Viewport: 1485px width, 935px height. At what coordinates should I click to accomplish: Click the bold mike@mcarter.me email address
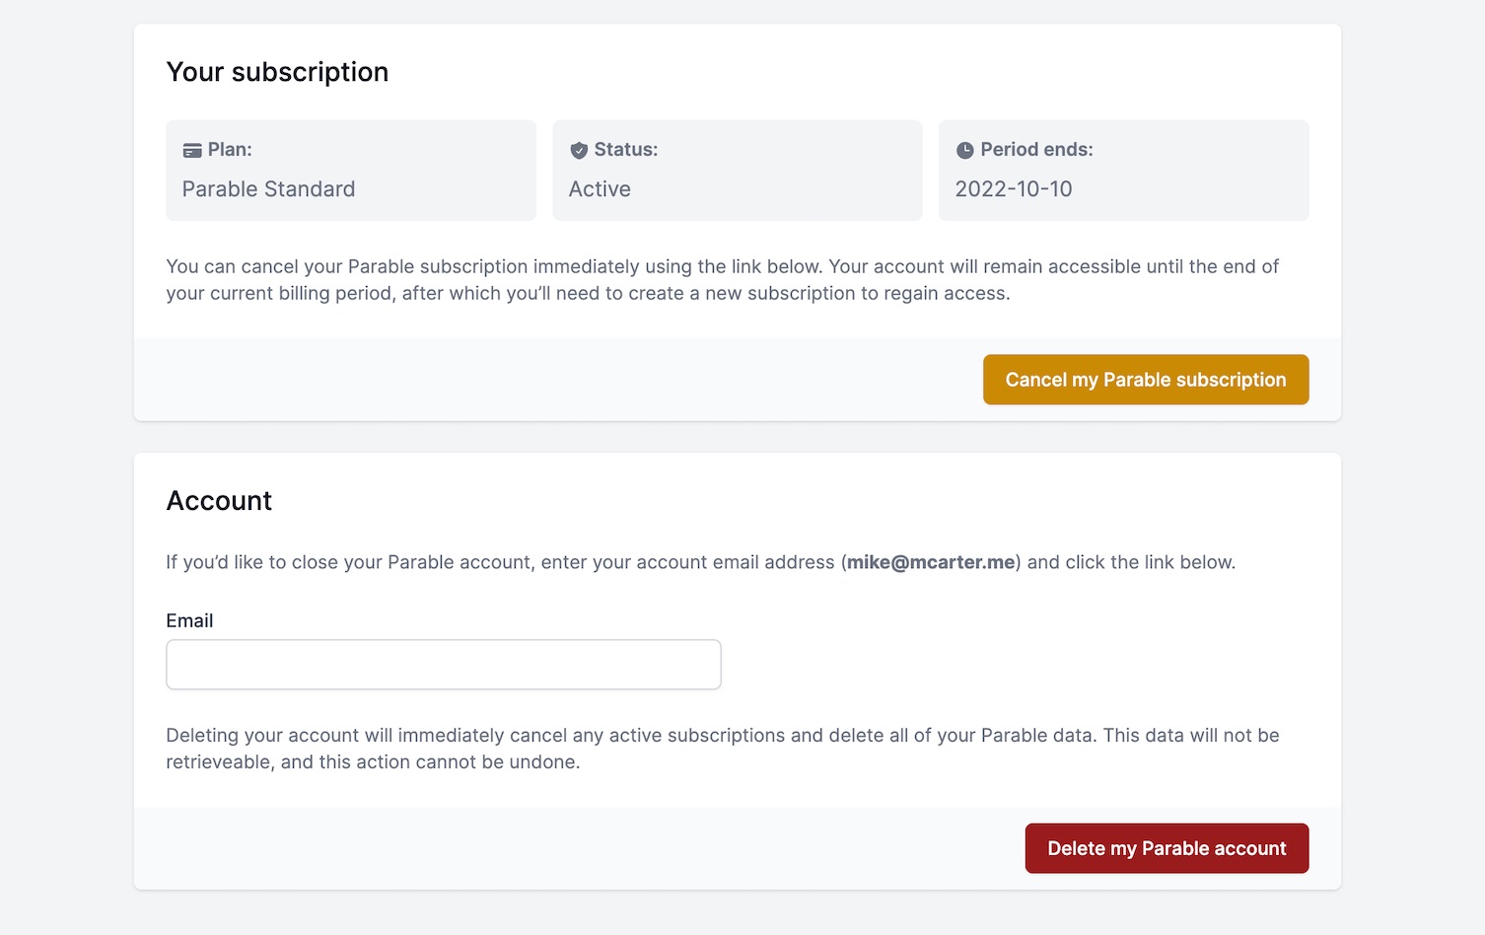pyautogui.click(x=931, y=562)
